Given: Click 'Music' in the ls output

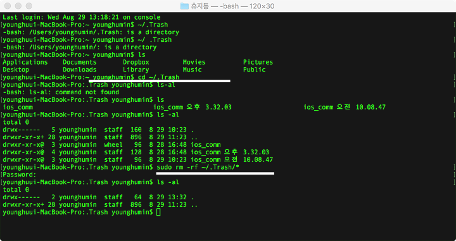Looking at the screenshot, I should pyautogui.click(x=193, y=70).
